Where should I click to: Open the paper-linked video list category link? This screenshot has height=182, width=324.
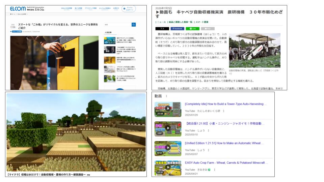coord(180,22)
